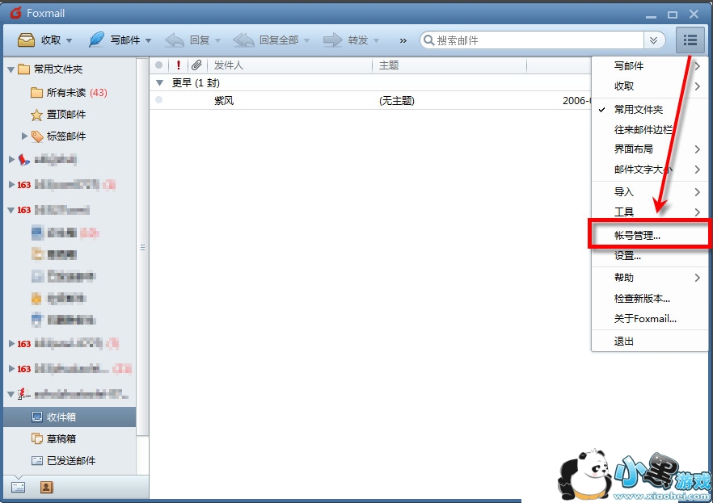
Task: Sort by attachment paperclip column header
Action: [x=196, y=65]
